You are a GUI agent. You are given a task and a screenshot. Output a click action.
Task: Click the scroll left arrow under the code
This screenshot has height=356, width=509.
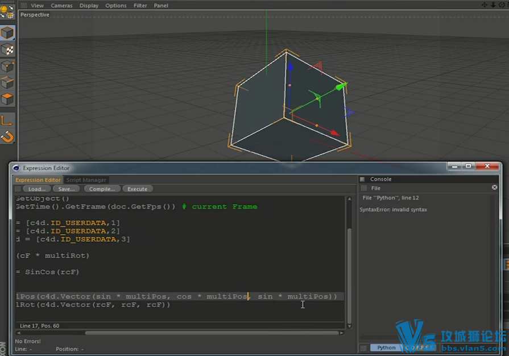pyautogui.click(x=19, y=333)
